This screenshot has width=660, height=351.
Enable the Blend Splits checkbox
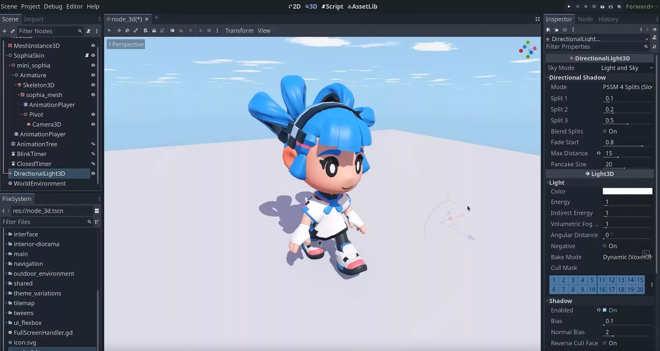pos(605,131)
